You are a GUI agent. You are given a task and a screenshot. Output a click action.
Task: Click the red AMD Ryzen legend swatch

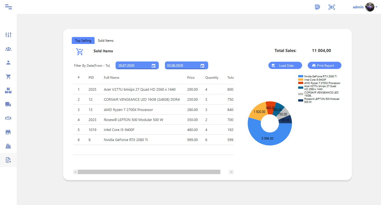(x=300, y=83)
